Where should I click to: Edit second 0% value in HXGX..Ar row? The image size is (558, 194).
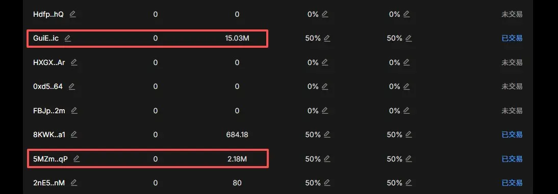407,62
